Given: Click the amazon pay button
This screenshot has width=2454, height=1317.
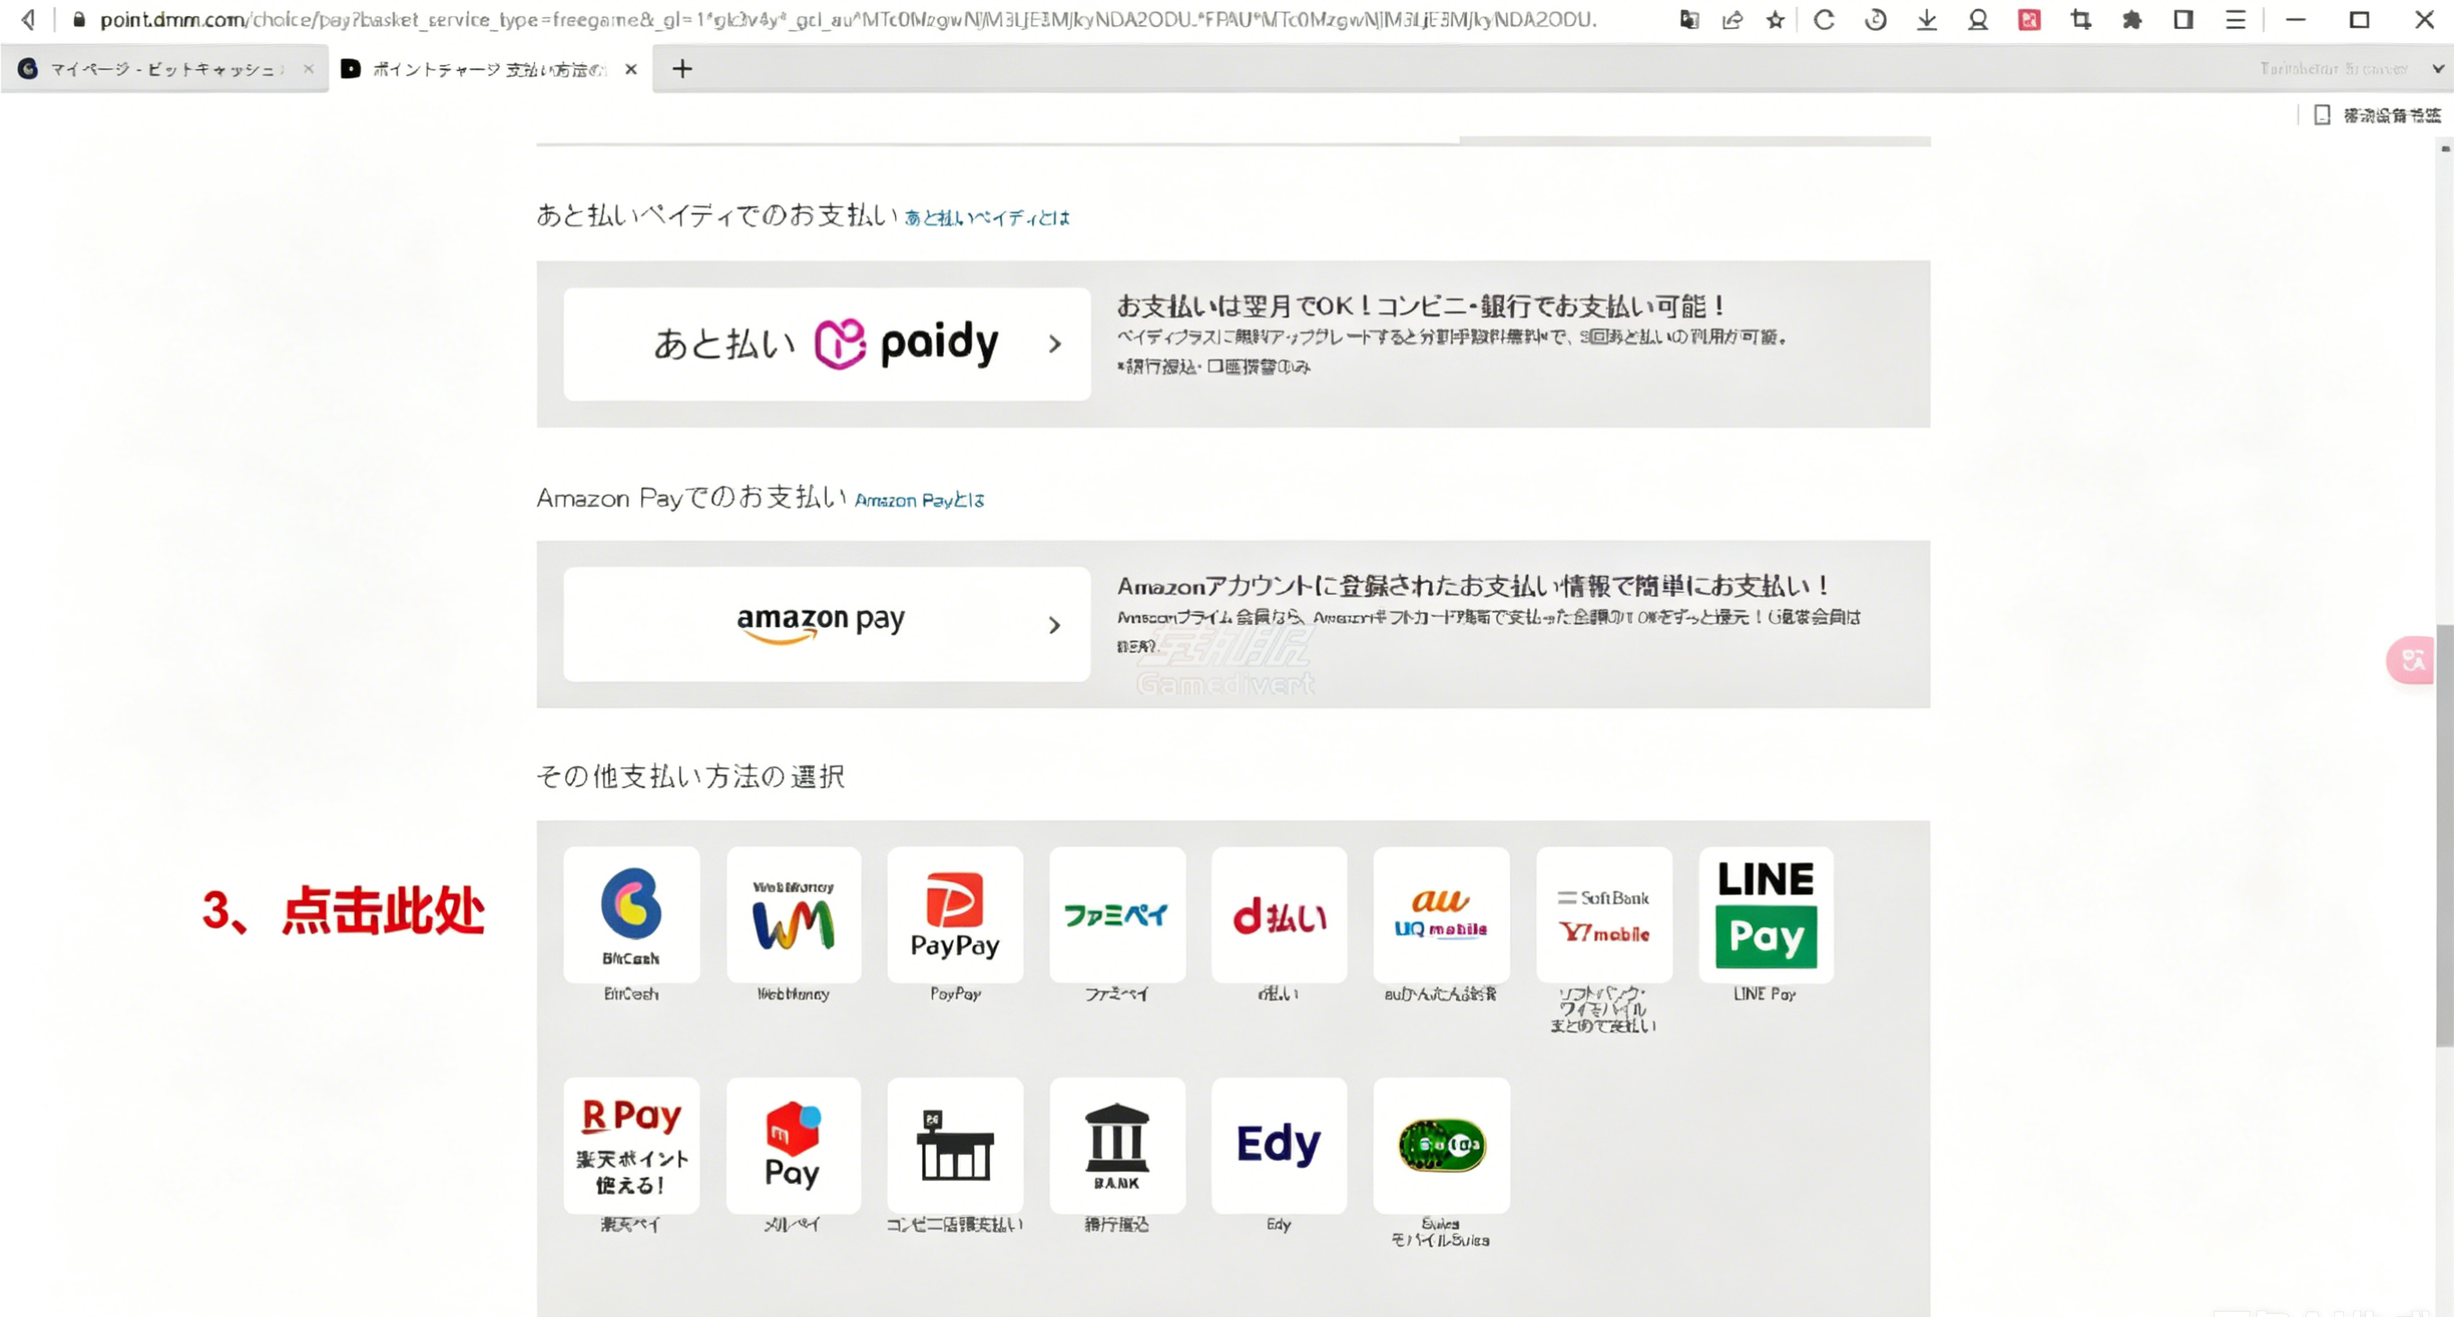Looking at the screenshot, I should [827, 624].
